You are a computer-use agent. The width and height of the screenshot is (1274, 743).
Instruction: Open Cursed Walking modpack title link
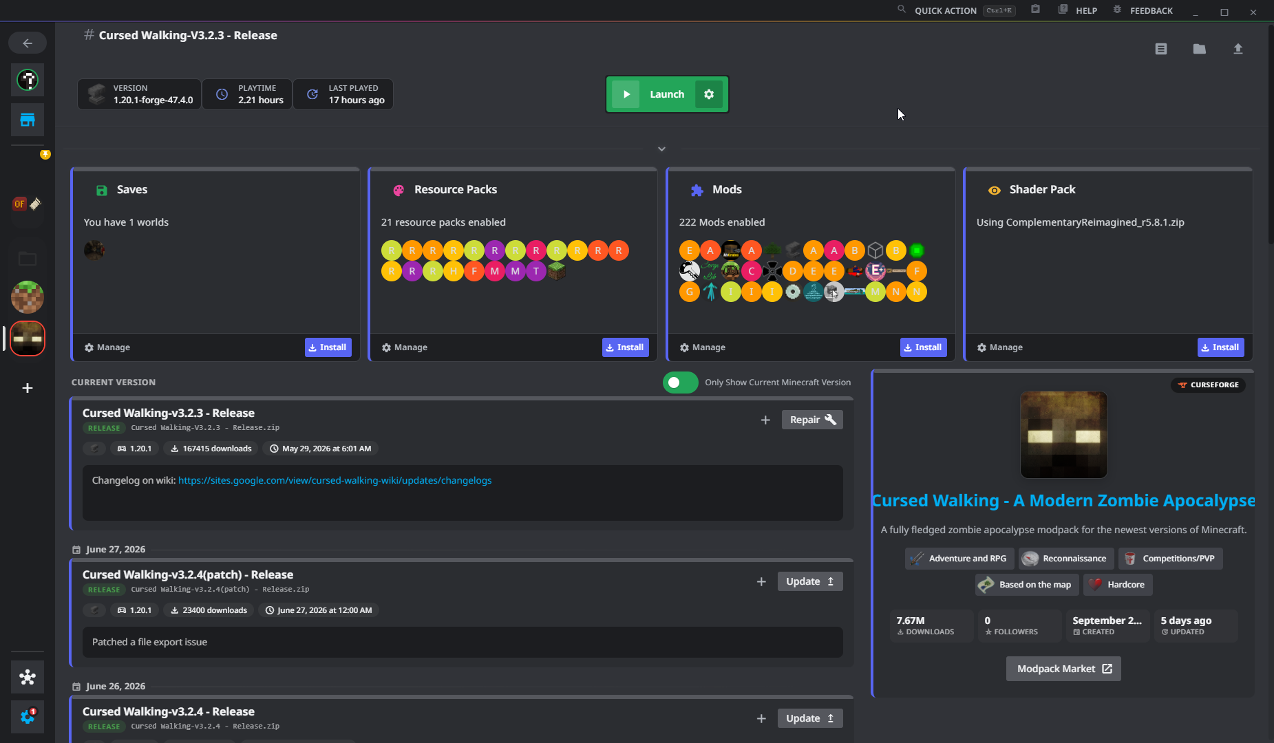[1063, 500]
